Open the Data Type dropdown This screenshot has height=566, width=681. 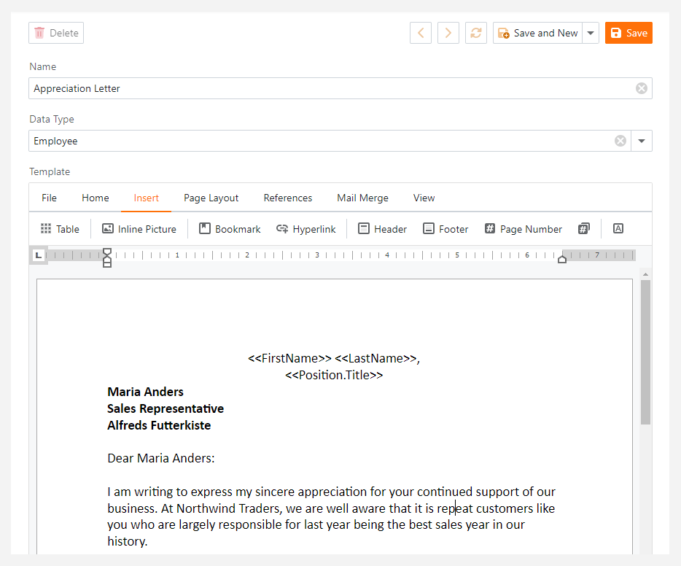click(x=641, y=140)
